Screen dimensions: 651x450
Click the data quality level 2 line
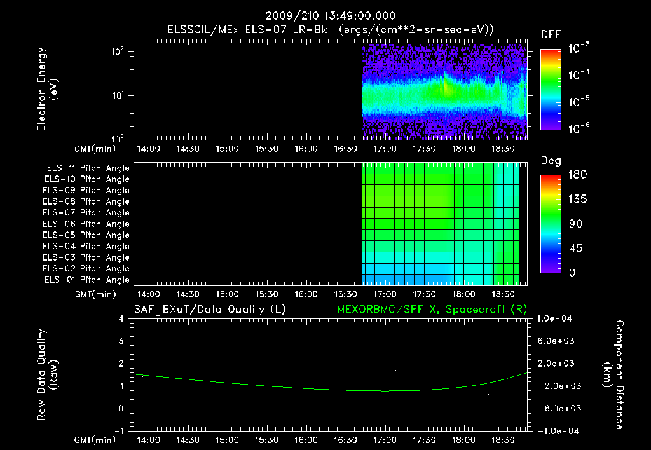point(269,364)
